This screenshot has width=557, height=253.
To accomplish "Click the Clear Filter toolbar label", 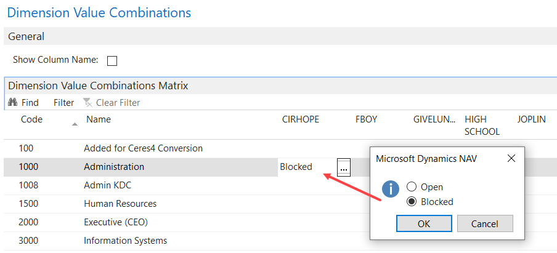I will [x=118, y=103].
